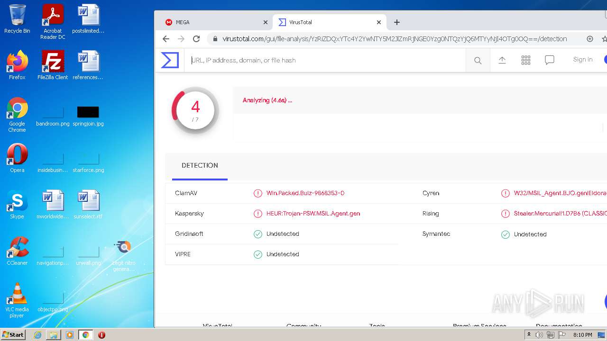Open Windows Explorer from taskbar
Image resolution: width=607 pixels, height=341 pixels.
click(54, 335)
